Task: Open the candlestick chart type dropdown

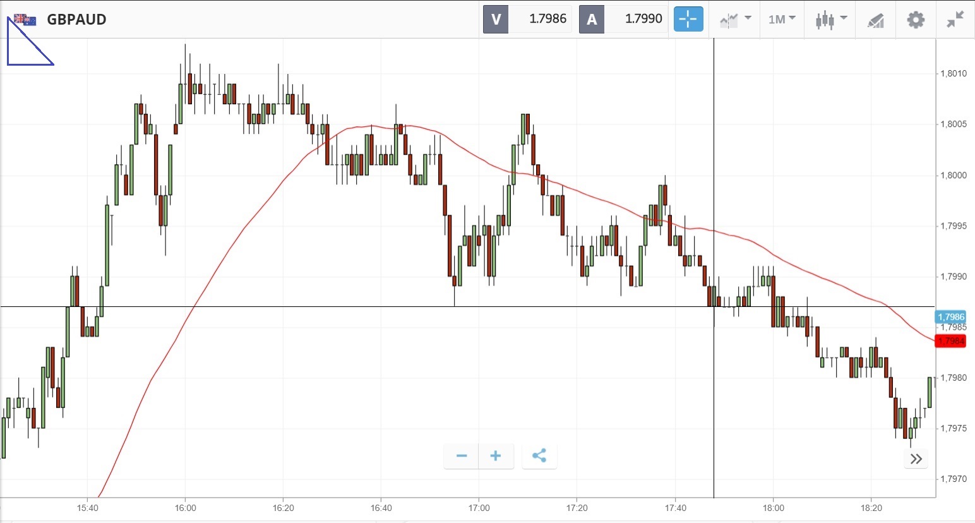Action: point(830,19)
